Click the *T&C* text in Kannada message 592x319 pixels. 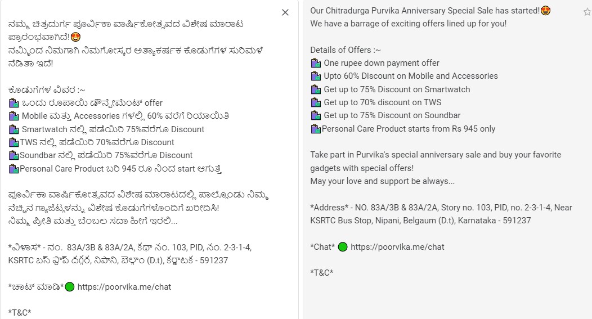(x=20, y=313)
